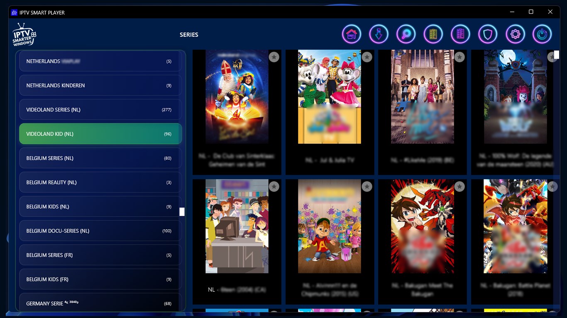Star 'Jul & Julia TV' as favorite
This screenshot has width=567, height=318.
367,57
